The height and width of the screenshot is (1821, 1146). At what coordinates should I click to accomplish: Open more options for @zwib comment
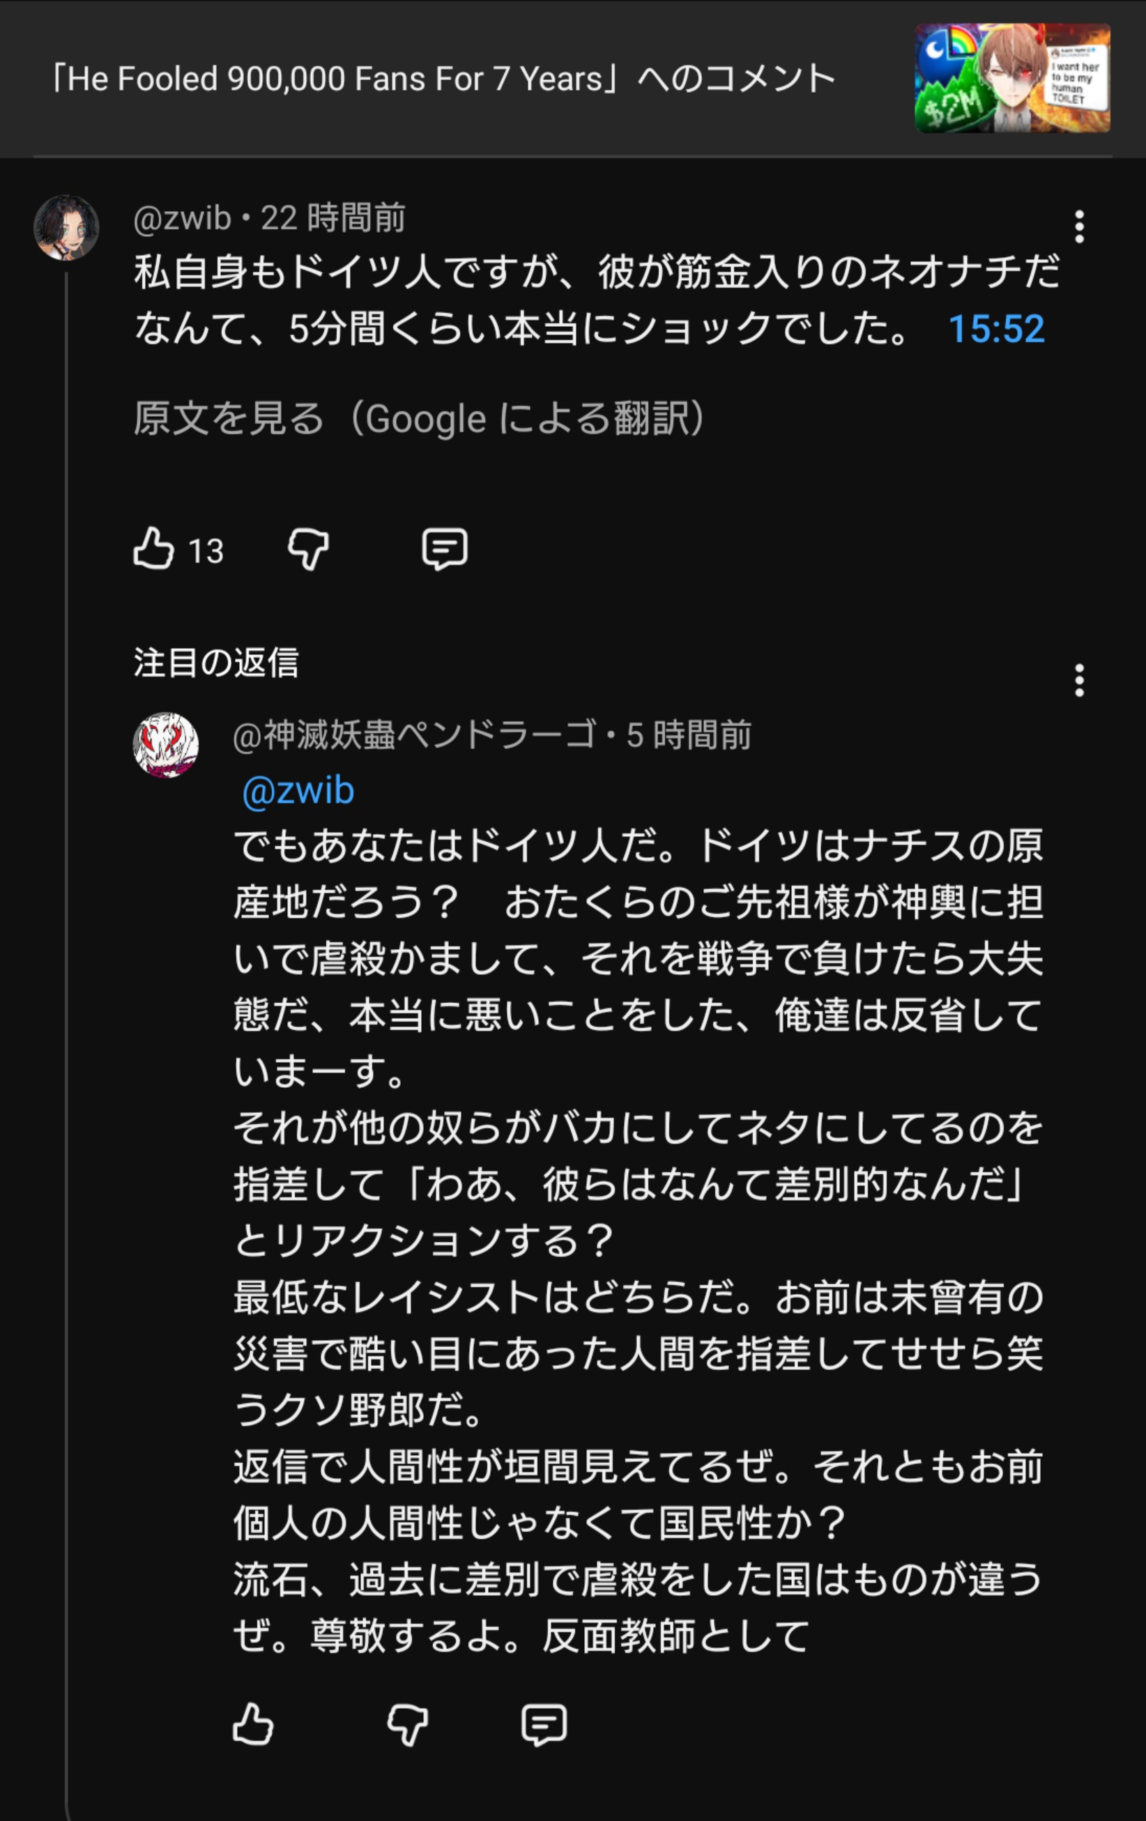tap(1078, 227)
